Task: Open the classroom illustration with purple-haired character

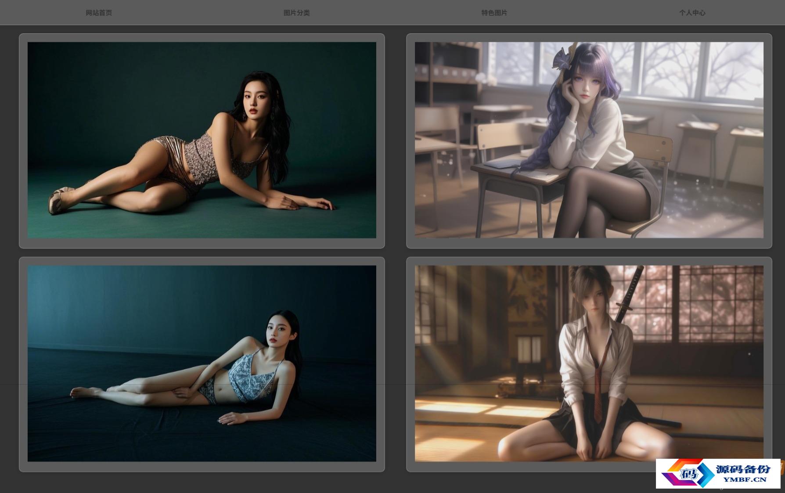Action: click(x=589, y=140)
